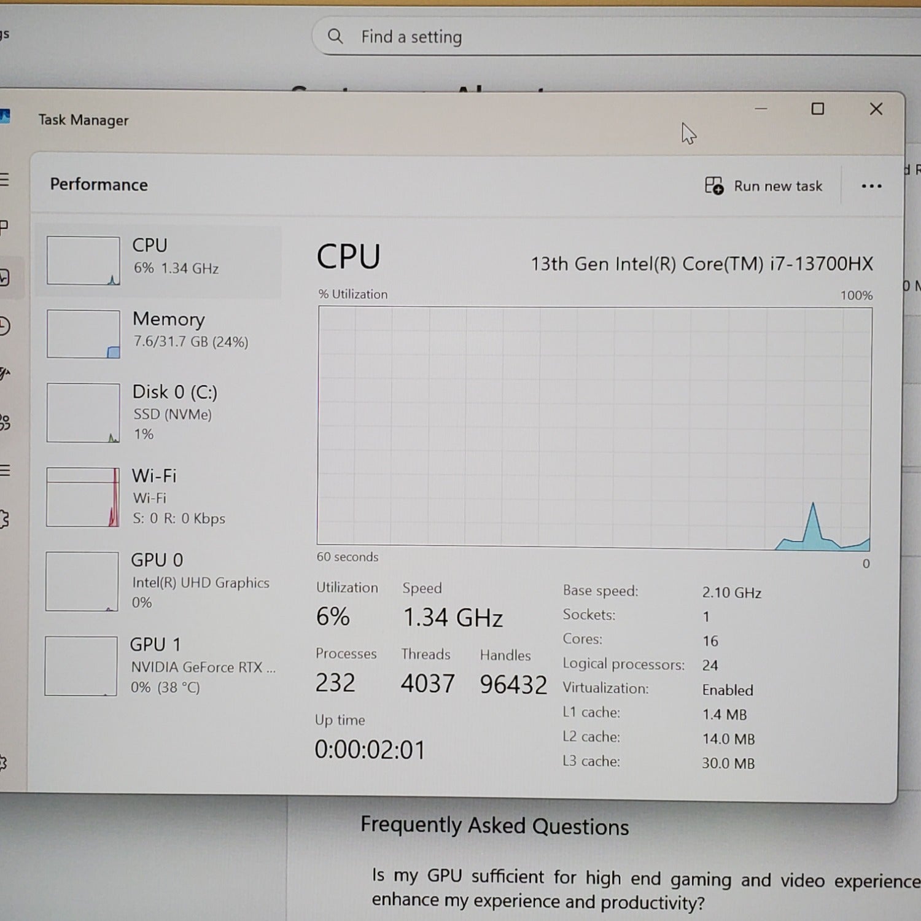Show Disk 0 (C:) performance

(x=158, y=412)
